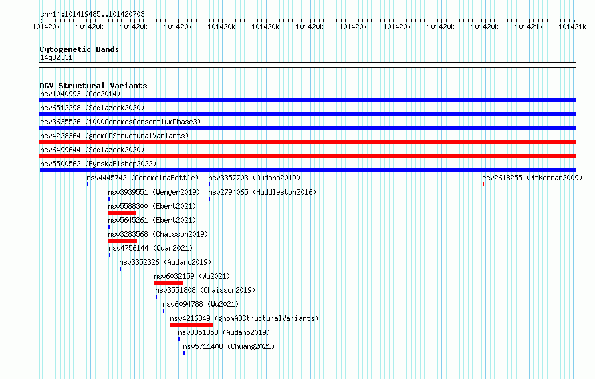Click the blue tick under nsv3551808
This screenshot has width=595, height=379.
tap(156, 297)
